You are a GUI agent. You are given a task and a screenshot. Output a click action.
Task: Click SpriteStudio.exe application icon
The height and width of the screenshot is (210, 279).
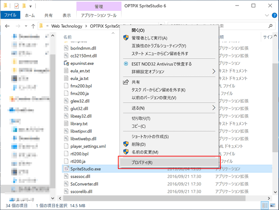click(x=66, y=169)
